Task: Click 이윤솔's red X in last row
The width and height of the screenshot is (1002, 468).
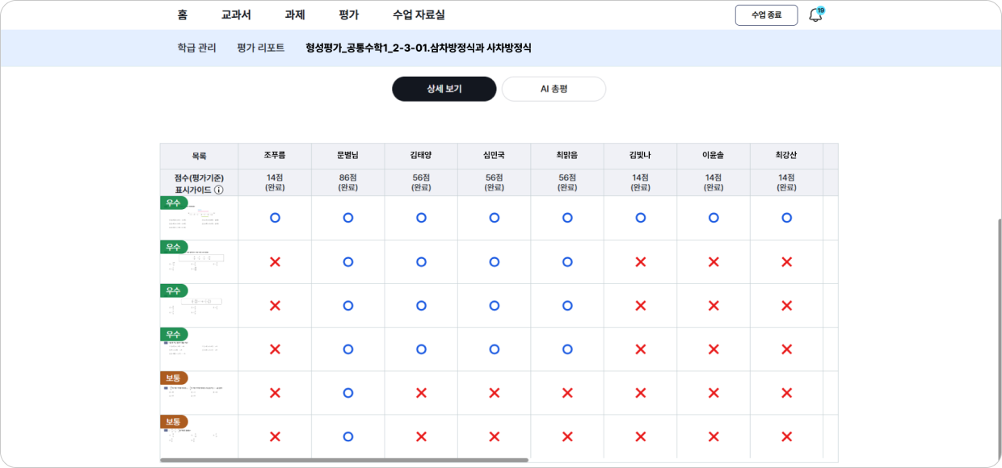Action: (x=714, y=437)
